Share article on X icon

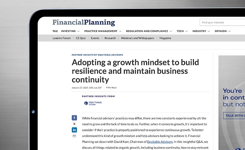click(74, 124)
